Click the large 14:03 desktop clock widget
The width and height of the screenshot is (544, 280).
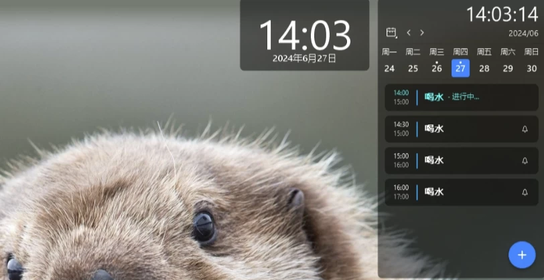tap(304, 36)
